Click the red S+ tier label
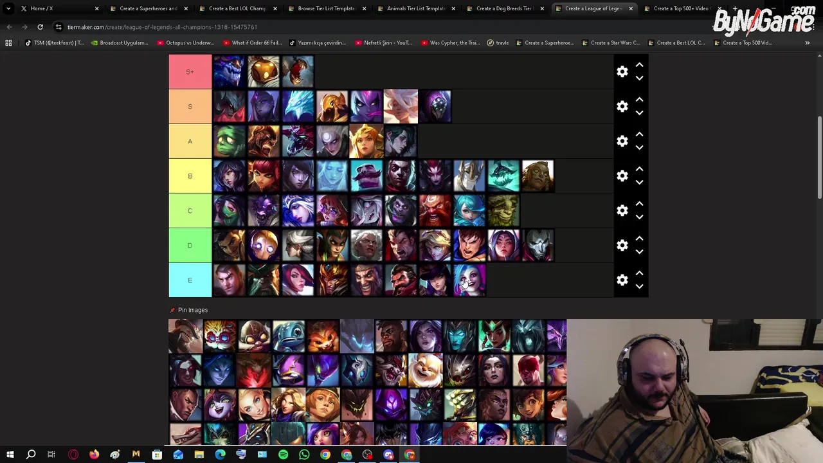The image size is (823, 463). (190, 71)
